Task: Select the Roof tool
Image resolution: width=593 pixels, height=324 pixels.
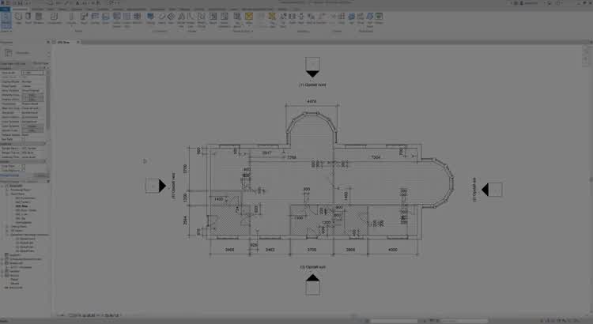Action: point(84,18)
